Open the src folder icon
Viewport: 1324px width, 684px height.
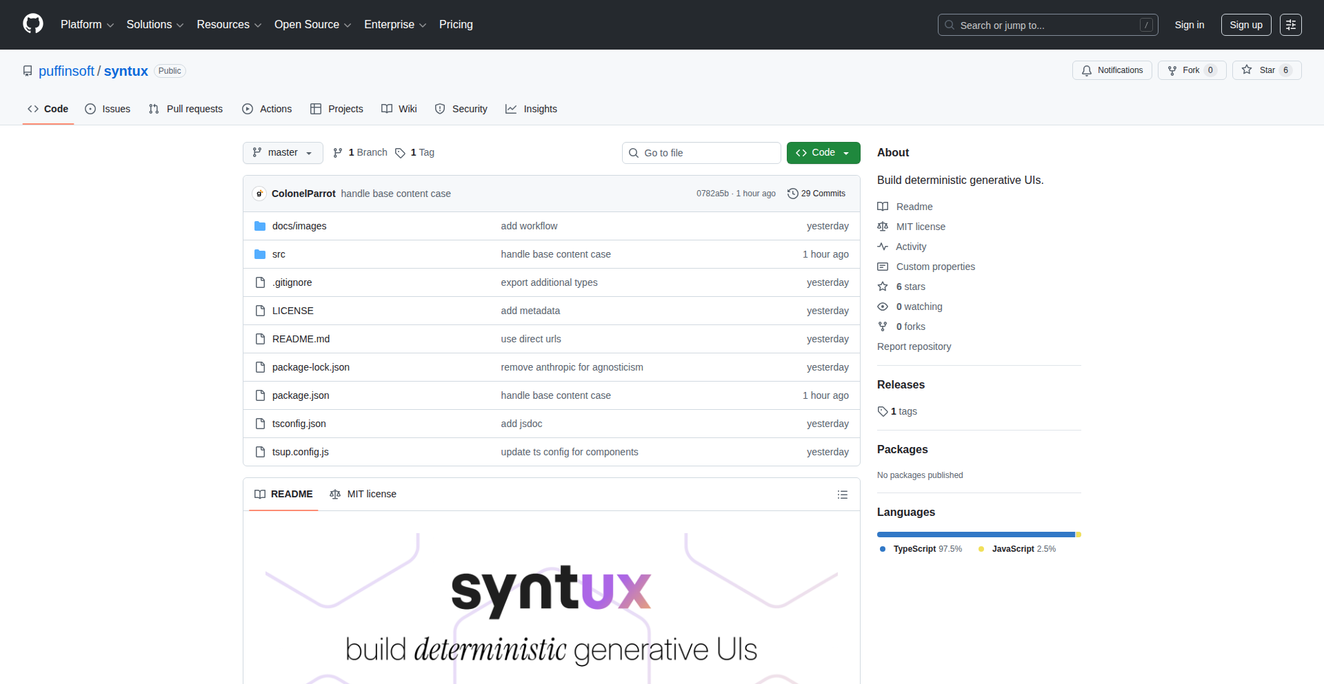[x=260, y=253]
